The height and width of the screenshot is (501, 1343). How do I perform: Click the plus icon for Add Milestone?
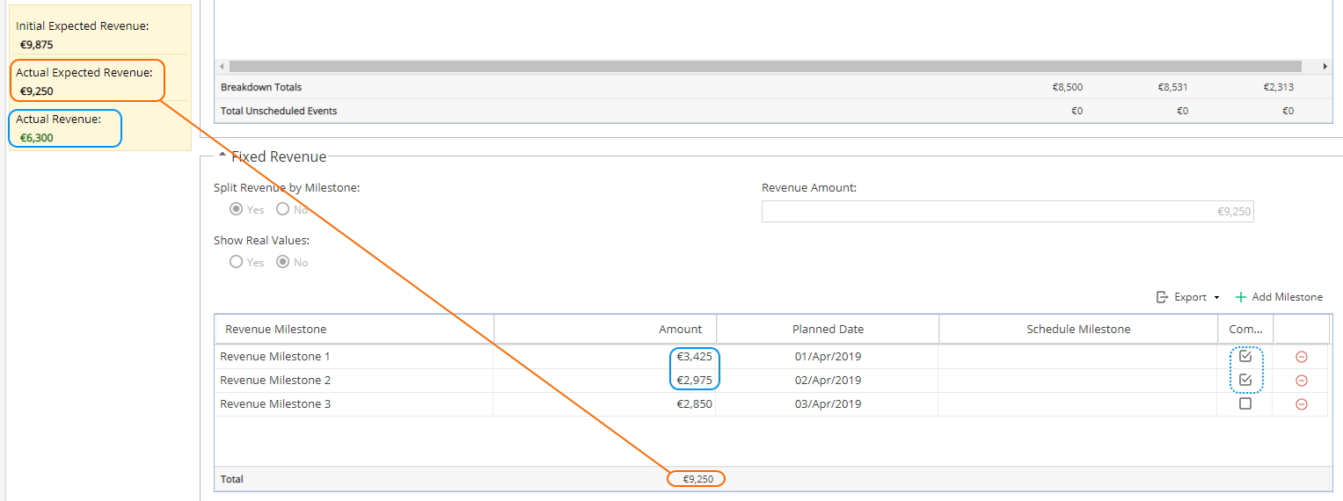click(1241, 297)
